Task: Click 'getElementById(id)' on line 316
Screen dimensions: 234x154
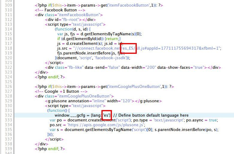Action: pyautogui.click(x=84, y=39)
